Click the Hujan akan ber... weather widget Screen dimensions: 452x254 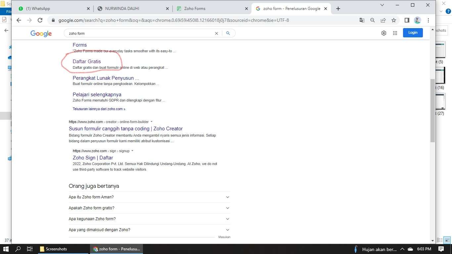click(x=376, y=249)
